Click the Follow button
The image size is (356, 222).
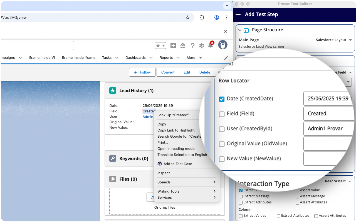coord(142,72)
